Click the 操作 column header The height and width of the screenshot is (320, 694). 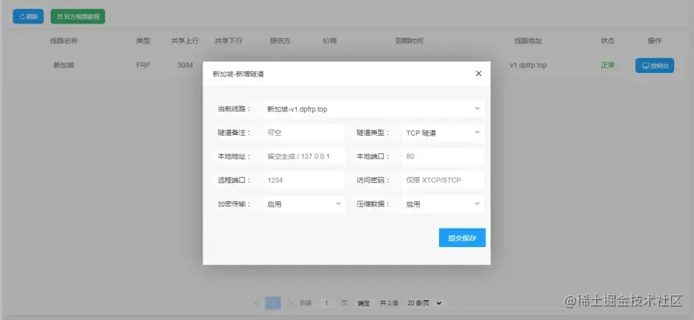coord(655,41)
